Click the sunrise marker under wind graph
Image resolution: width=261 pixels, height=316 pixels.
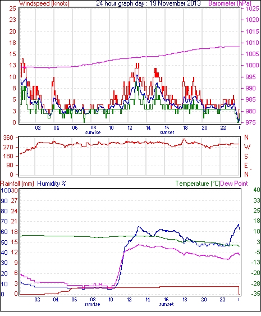click(x=93, y=132)
